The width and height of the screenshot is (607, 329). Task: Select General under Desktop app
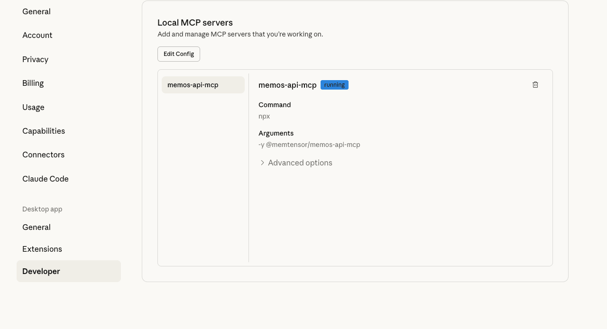[37, 227]
